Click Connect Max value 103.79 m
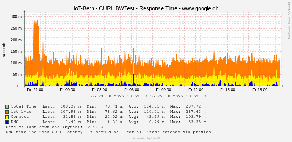 pyautogui.click(x=196, y=117)
